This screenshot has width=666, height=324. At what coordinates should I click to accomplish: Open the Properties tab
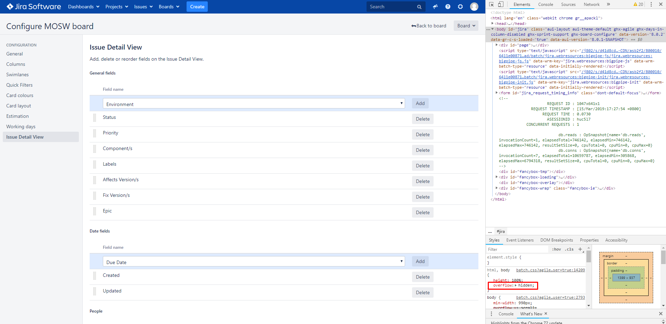(x=589, y=240)
